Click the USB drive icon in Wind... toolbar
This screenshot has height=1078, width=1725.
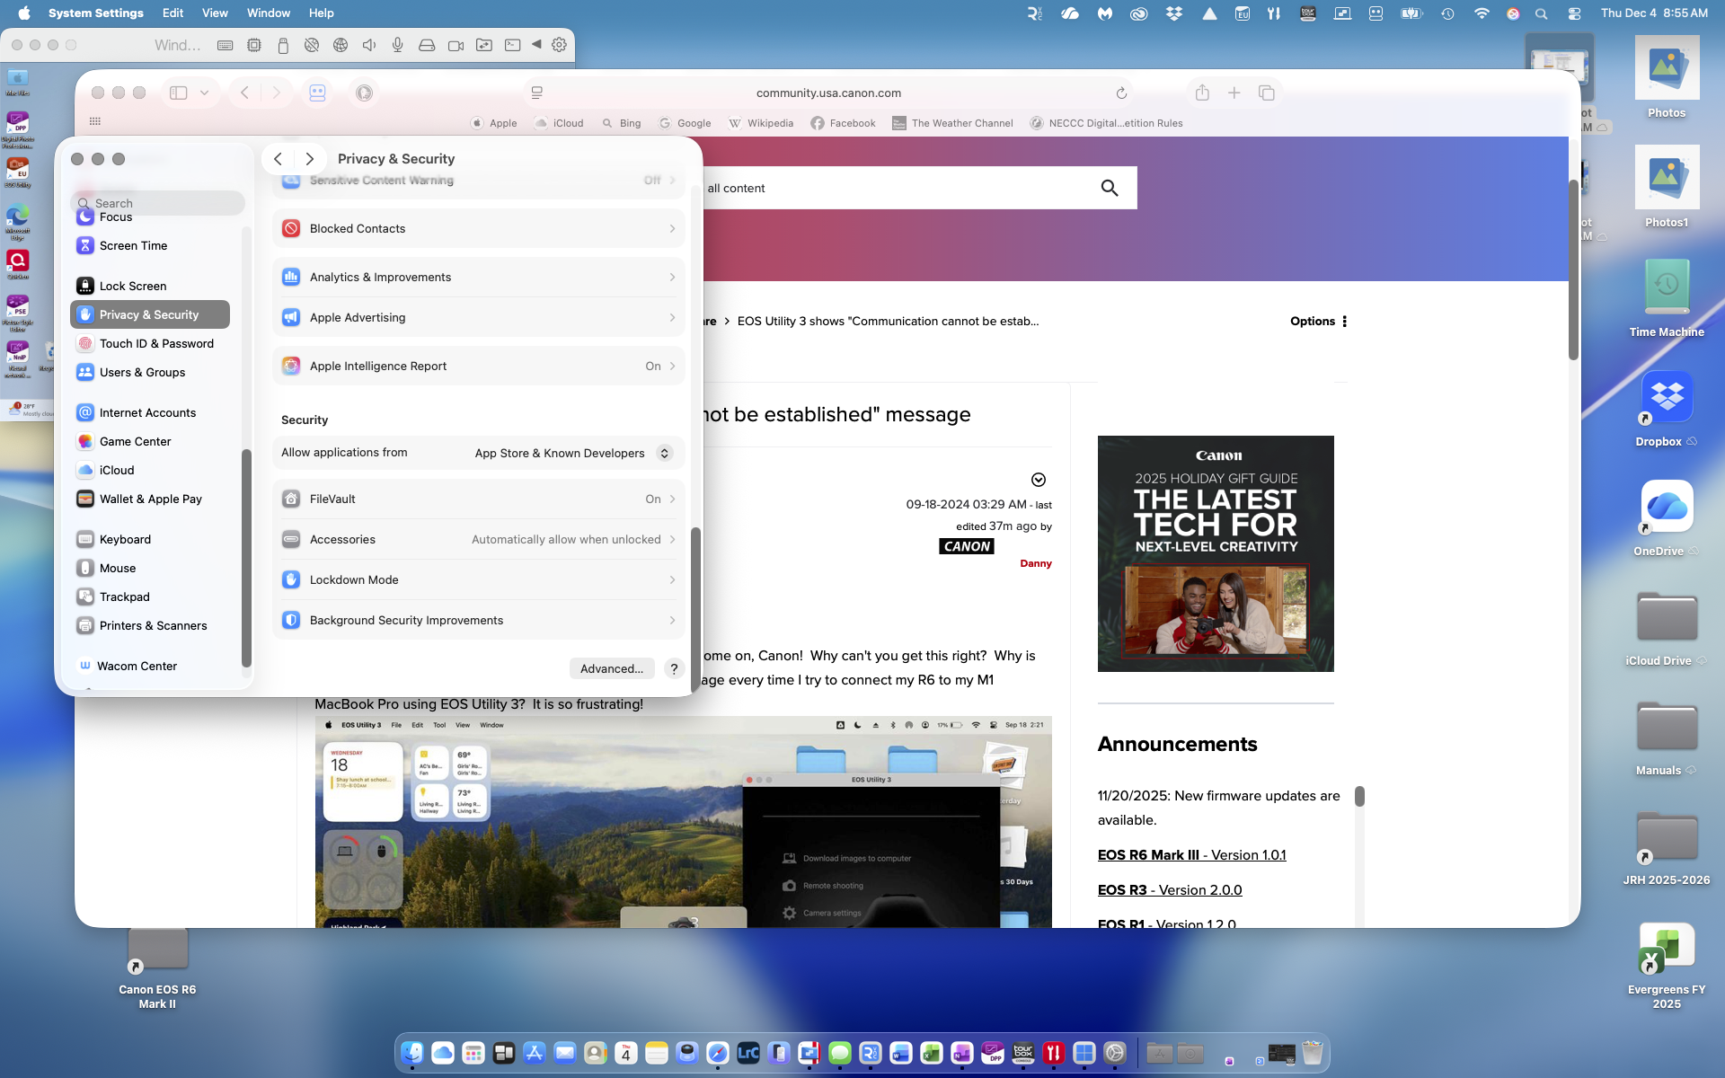283,45
